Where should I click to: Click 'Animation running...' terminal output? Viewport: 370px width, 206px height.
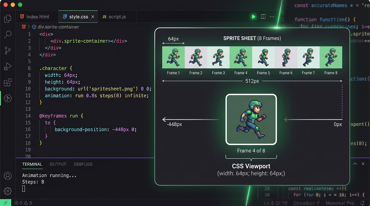click(49, 175)
